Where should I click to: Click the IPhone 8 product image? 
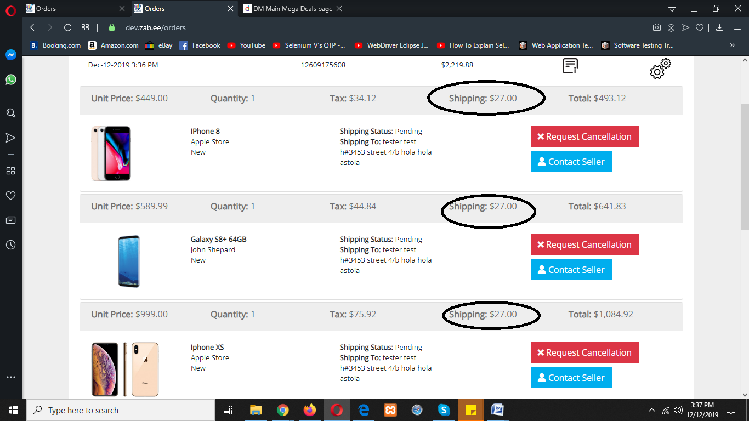(111, 153)
